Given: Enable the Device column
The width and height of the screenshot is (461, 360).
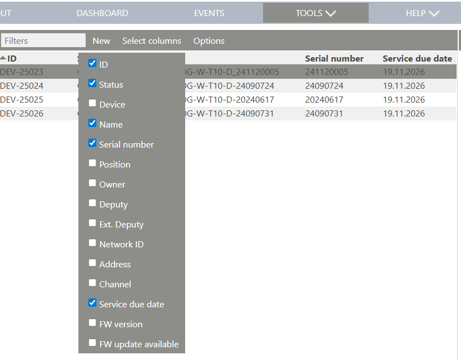Looking at the screenshot, I should point(92,103).
